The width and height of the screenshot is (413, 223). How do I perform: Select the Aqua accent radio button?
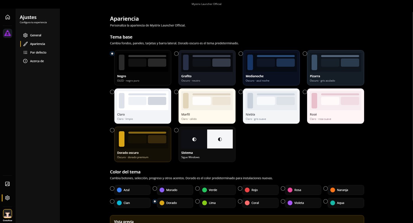coord(325,201)
